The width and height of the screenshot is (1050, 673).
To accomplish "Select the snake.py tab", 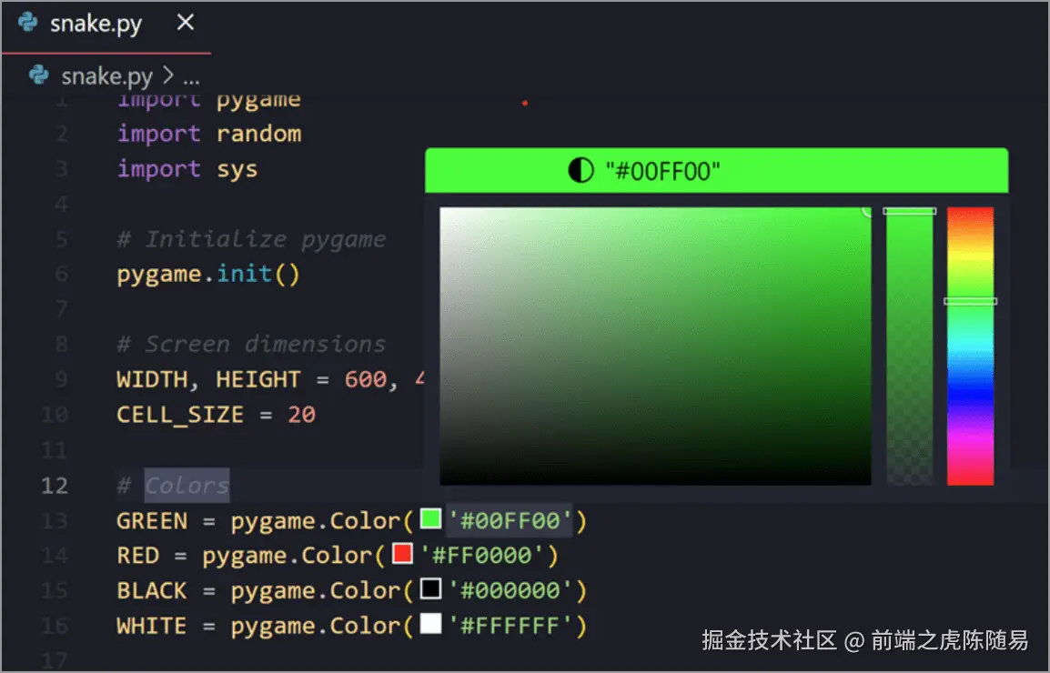I will point(106,25).
